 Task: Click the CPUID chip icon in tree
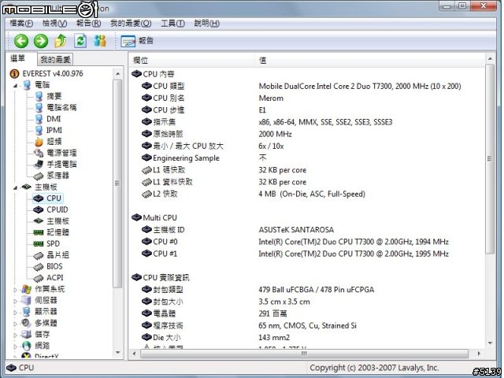tap(39, 209)
